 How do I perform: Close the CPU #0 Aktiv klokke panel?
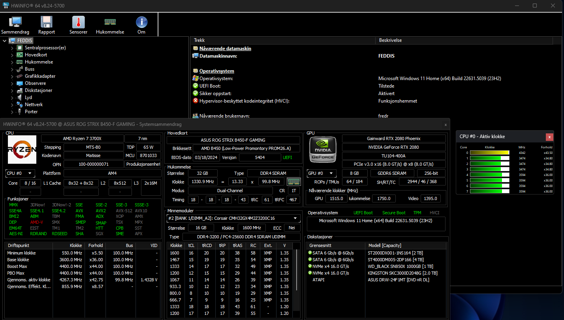click(549, 137)
